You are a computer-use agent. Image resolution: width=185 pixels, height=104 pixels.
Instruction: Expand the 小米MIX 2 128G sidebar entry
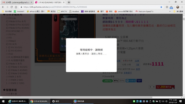coord(15,83)
